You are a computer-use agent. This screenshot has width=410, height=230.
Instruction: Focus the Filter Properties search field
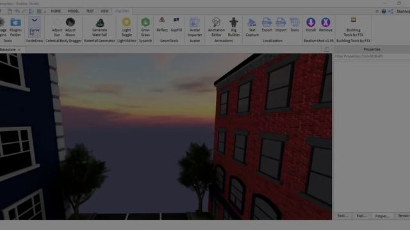pyautogui.click(x=372, y=56)
